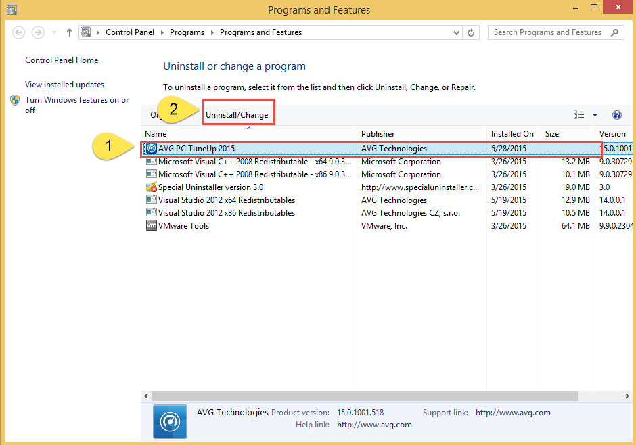Viewport: 636px width, 445px height.
Task: Open the Support link http://www.avg.com
Action: (x=513, y=413)
